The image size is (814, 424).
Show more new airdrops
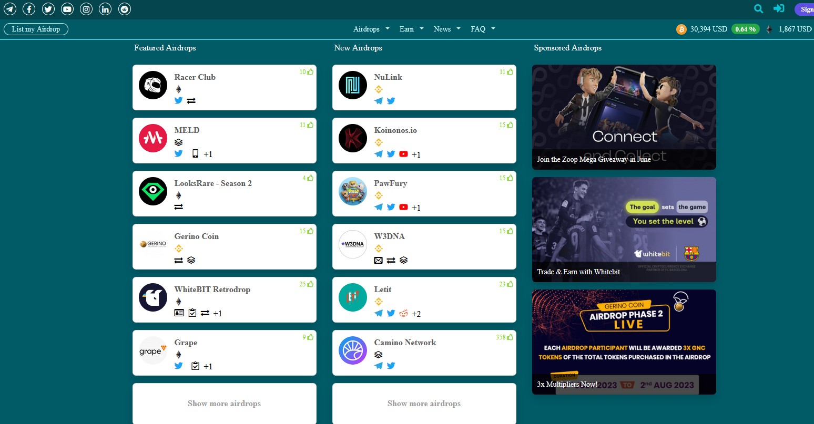(x=424, y=404)
